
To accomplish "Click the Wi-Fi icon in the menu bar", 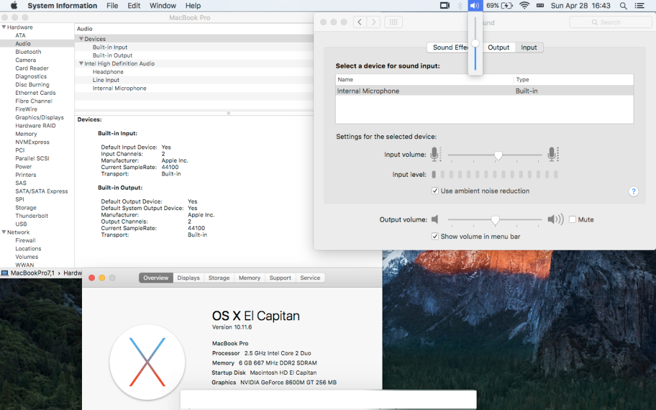I will pyautogui.click(x=524, y=6).
